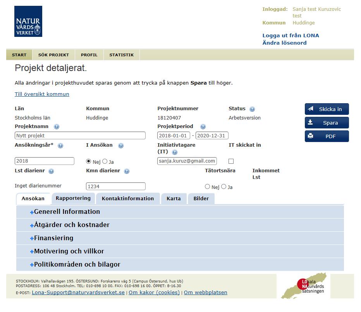Click the project number 18120407
The image size is (361, 312).
(x=169, y=118)
